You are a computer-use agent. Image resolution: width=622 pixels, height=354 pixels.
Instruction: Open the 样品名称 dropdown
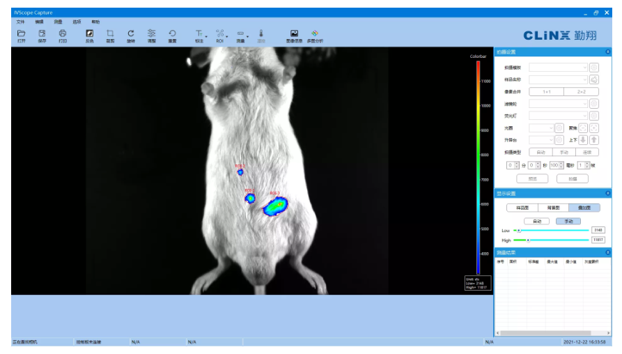(558, 79)
